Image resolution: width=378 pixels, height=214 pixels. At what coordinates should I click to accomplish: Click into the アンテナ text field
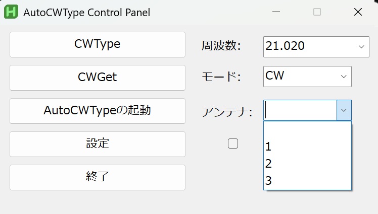pos(300,110)
